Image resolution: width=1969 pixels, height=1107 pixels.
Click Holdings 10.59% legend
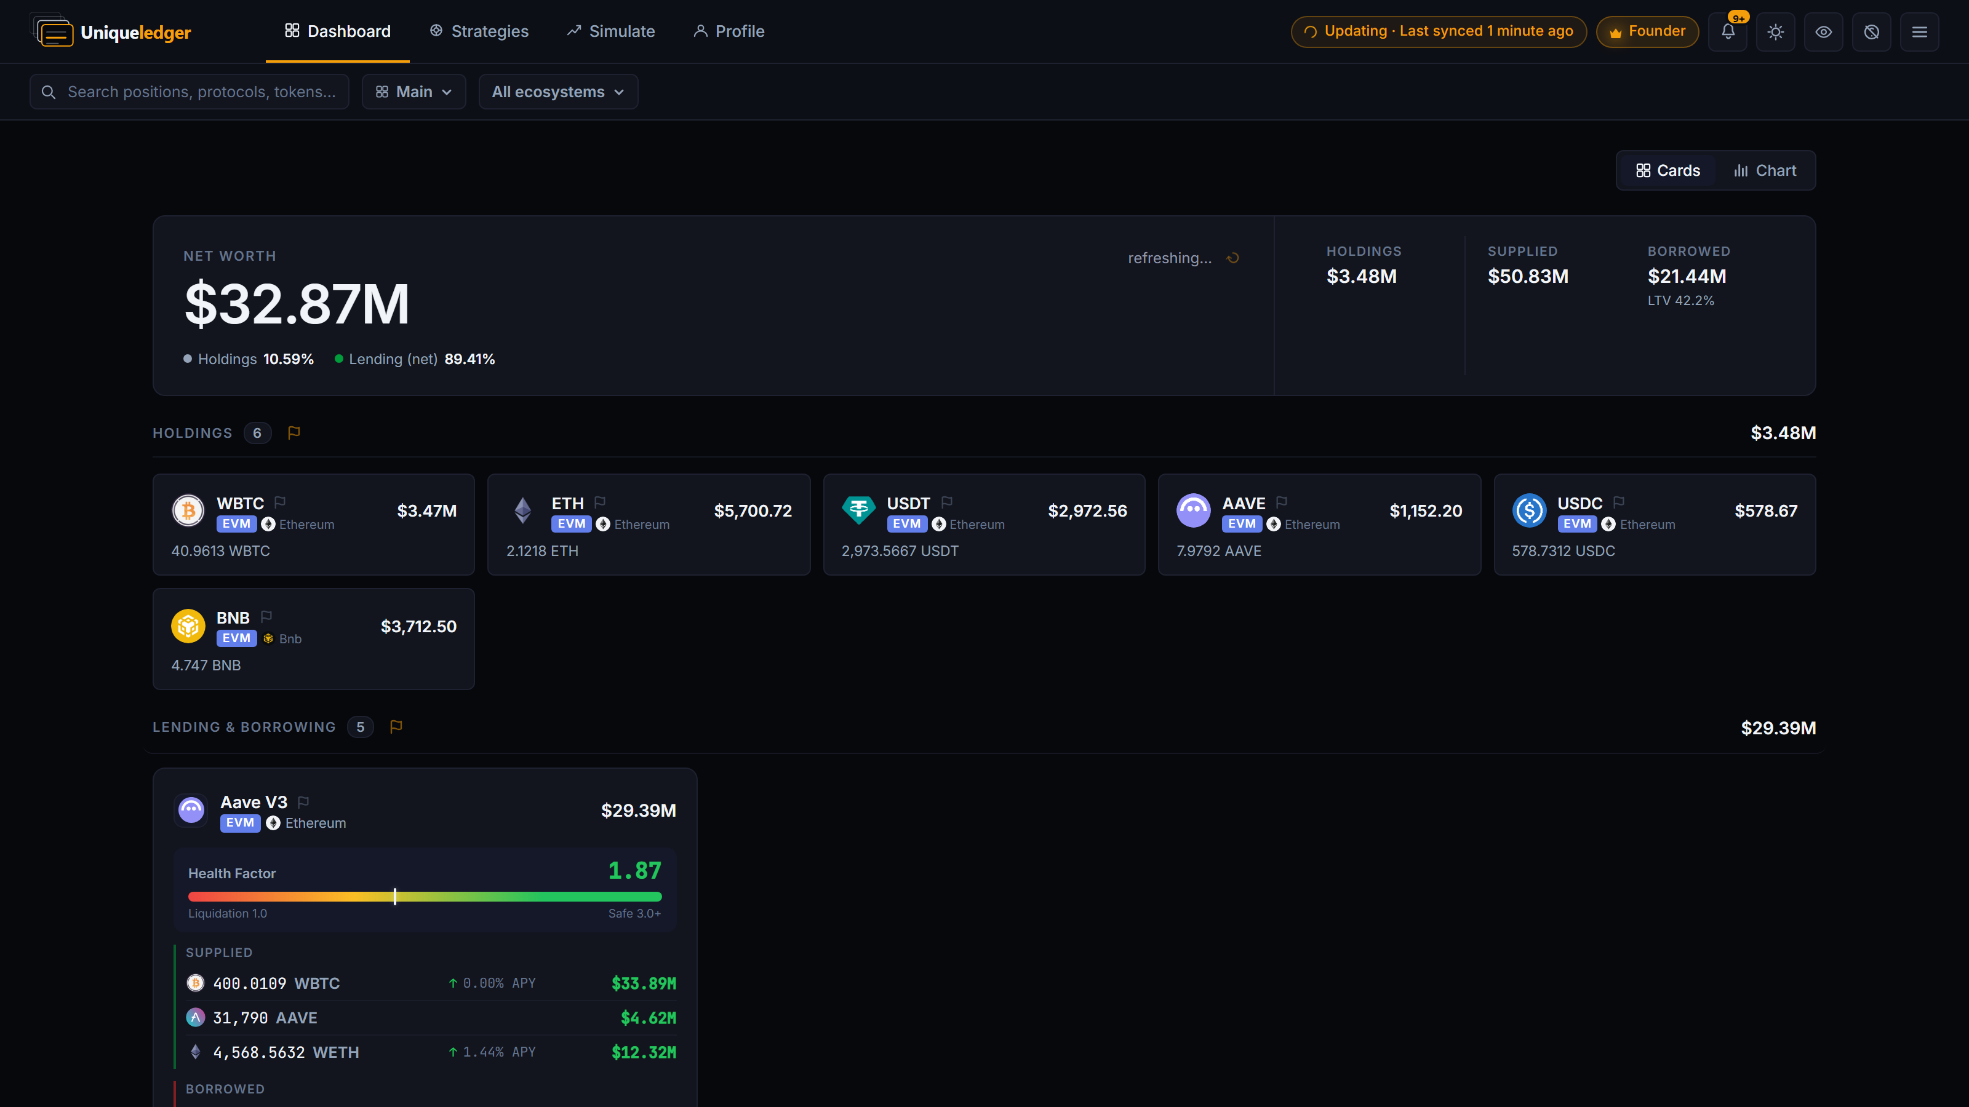pos(249,359)
